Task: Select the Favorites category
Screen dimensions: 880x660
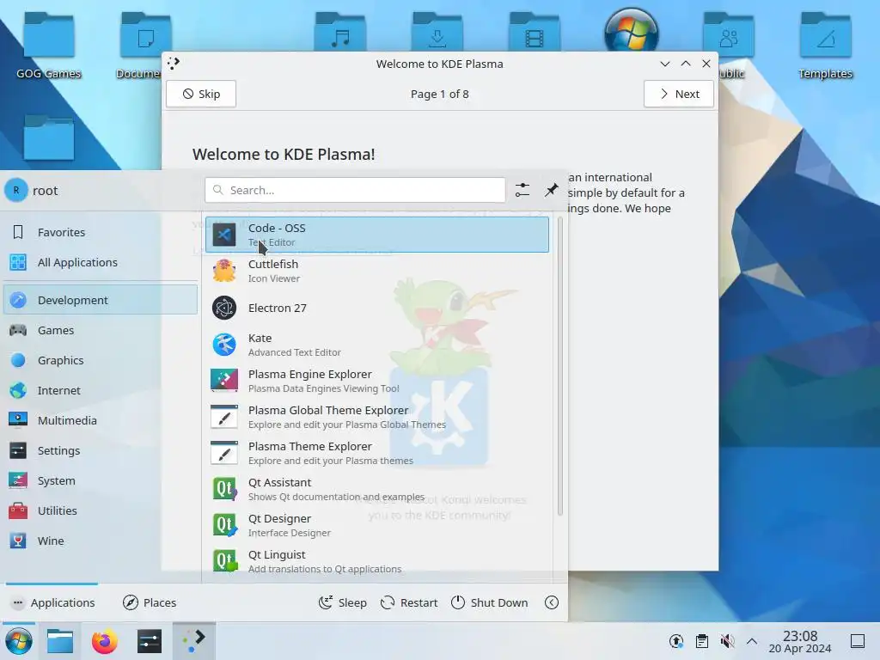Action: click(101, 232)
